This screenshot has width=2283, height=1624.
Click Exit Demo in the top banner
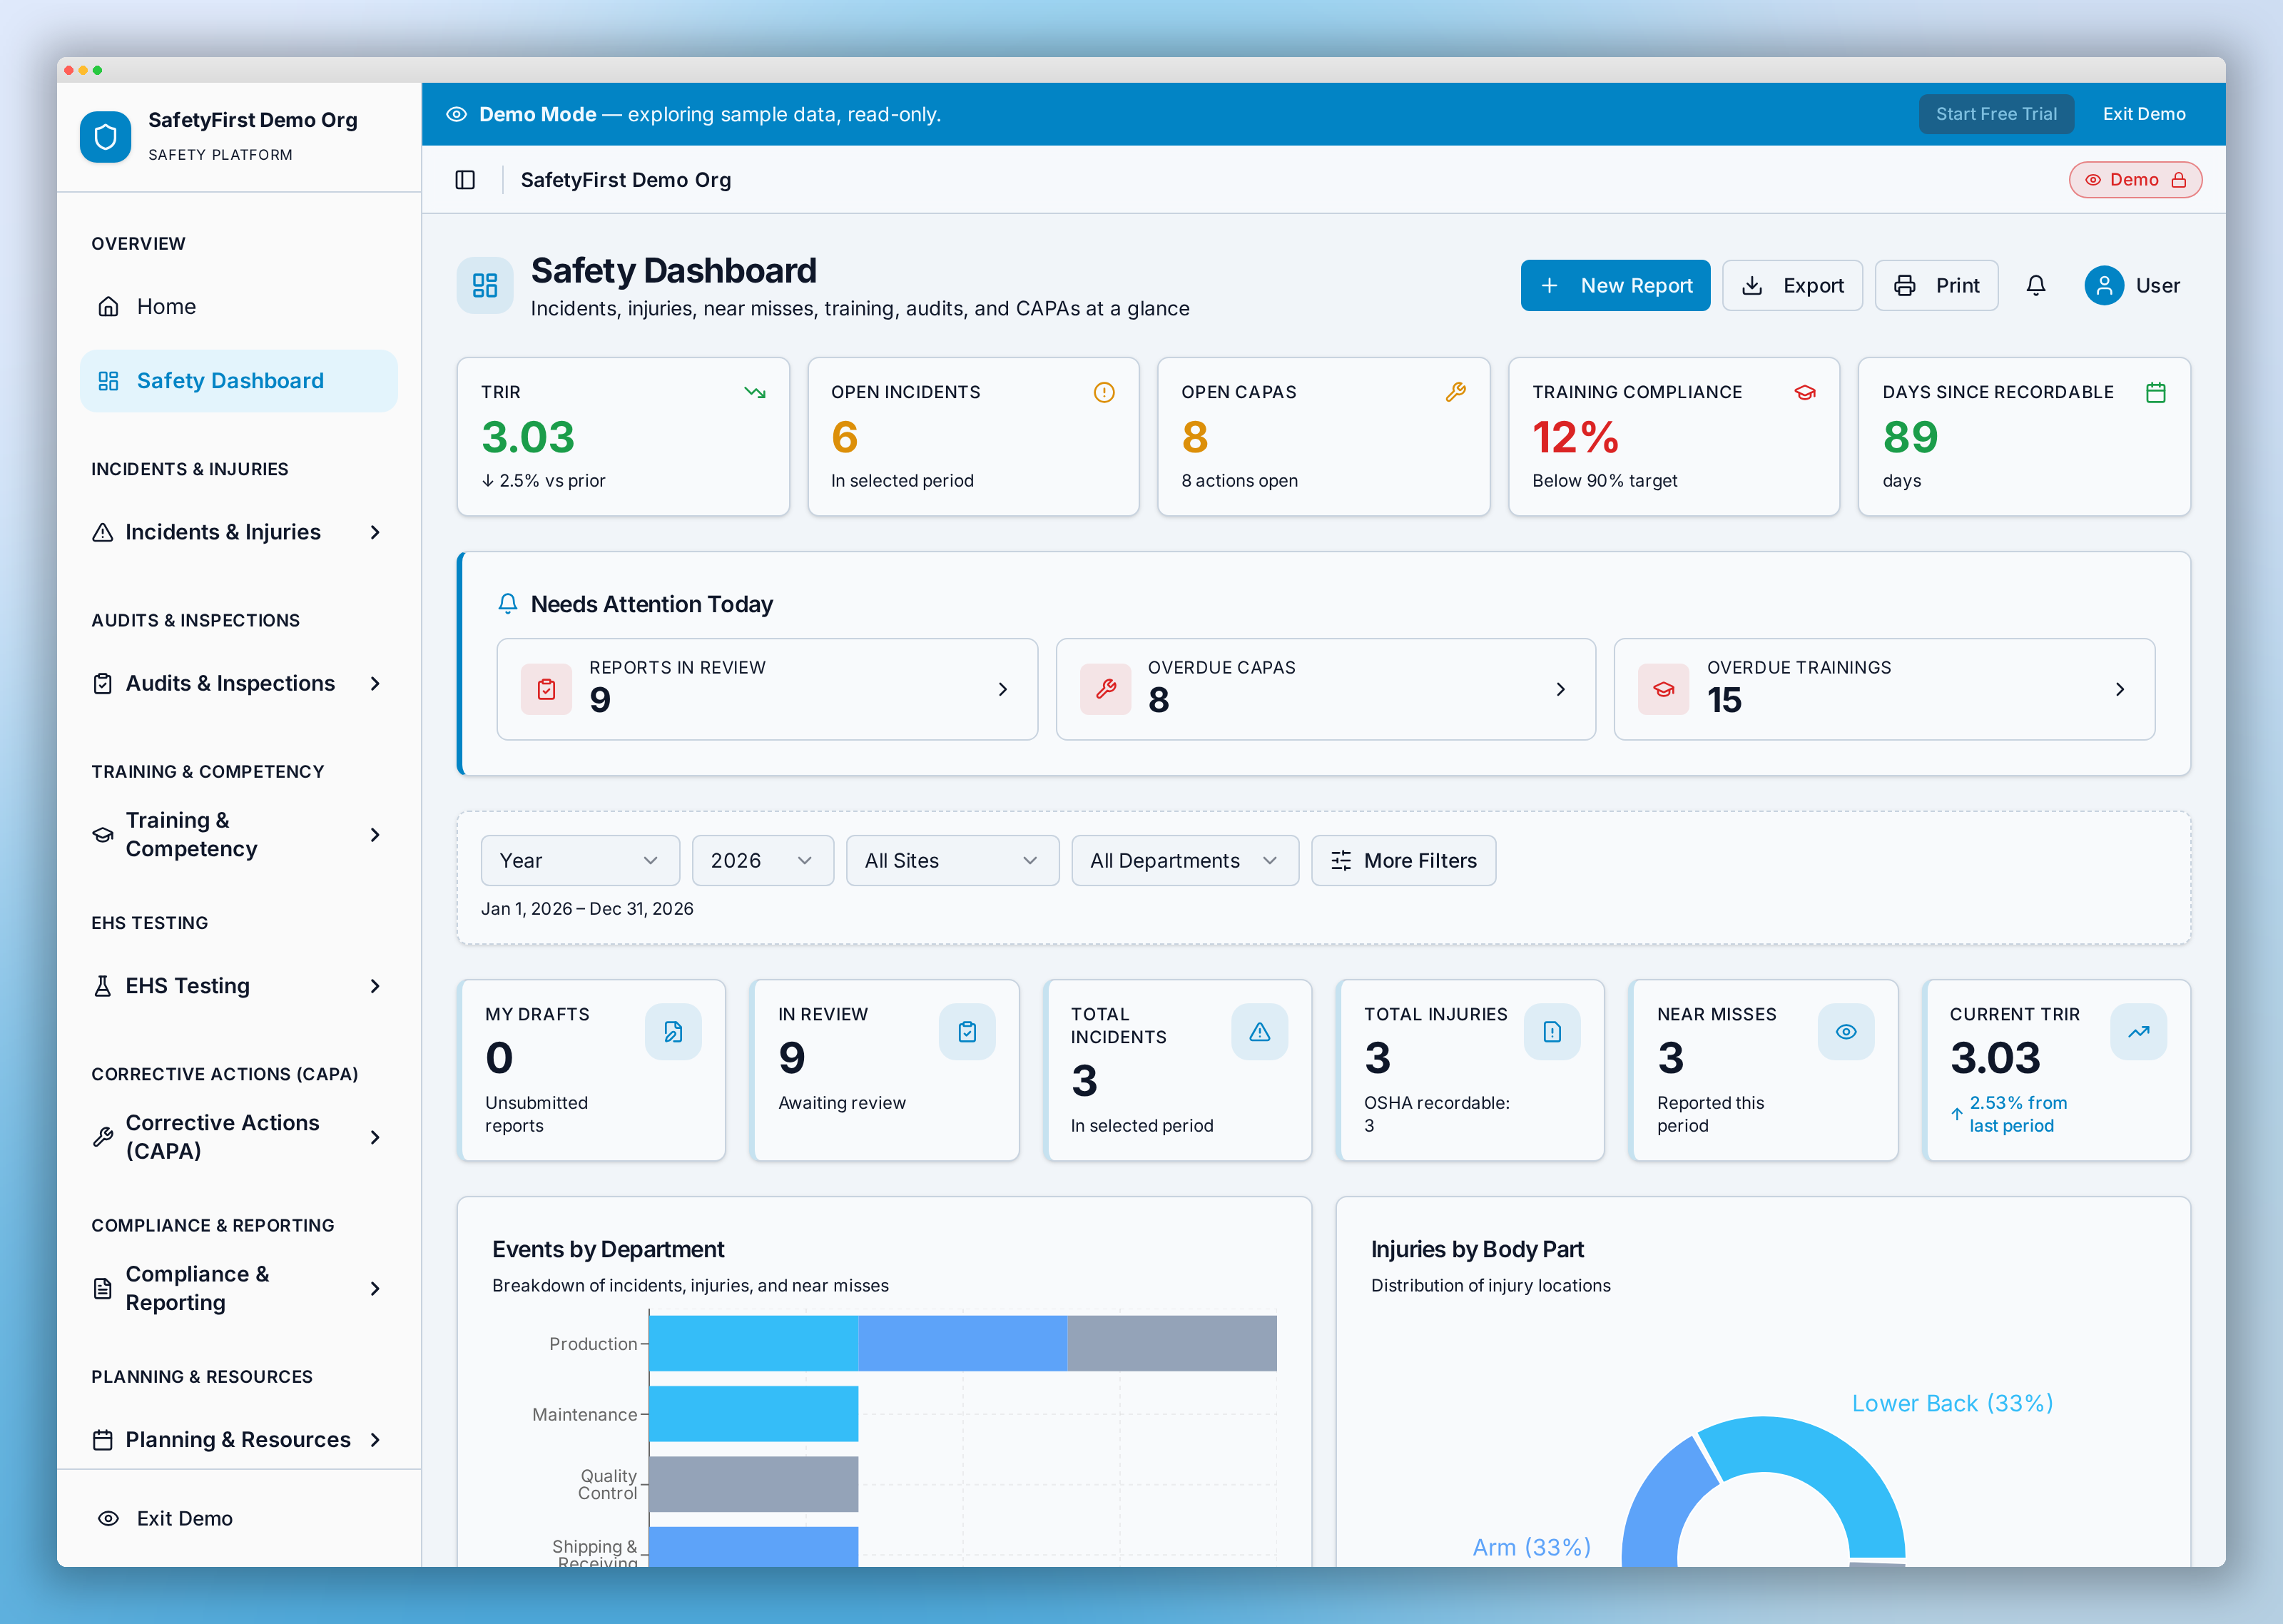(x=2144, y=114)
